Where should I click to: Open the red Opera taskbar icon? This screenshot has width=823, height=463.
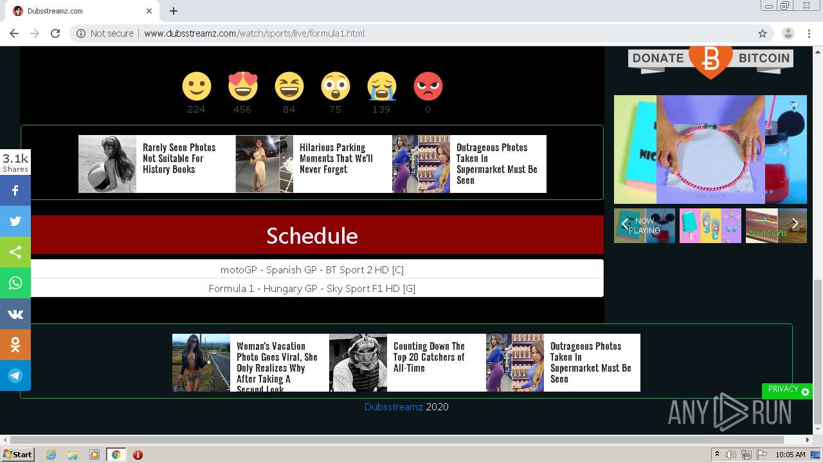pos(138,455)
